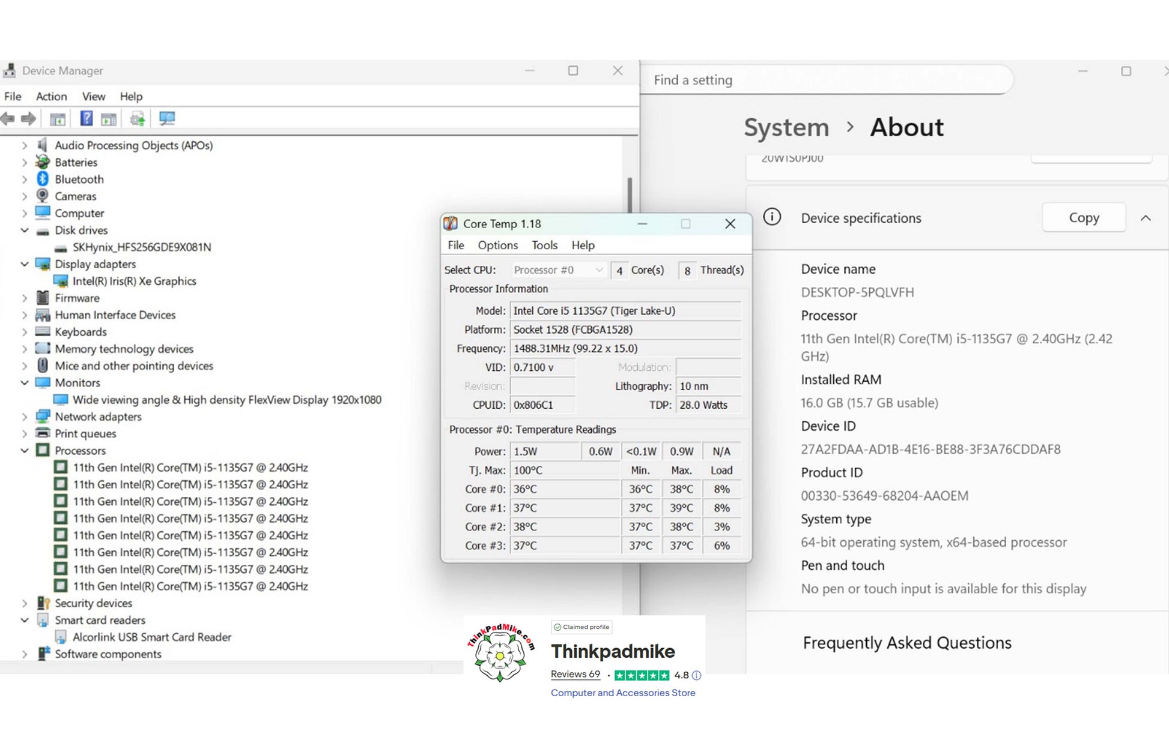Select the SKHynix disk drive entry
This screenshot has width=1169, height=734.
click(x=141, y=247)
